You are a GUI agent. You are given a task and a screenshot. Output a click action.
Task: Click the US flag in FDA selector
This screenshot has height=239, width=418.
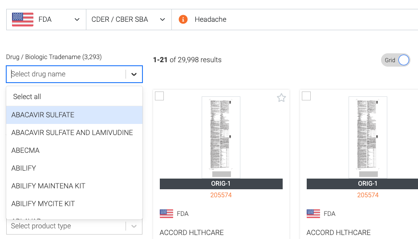(23, 20)
